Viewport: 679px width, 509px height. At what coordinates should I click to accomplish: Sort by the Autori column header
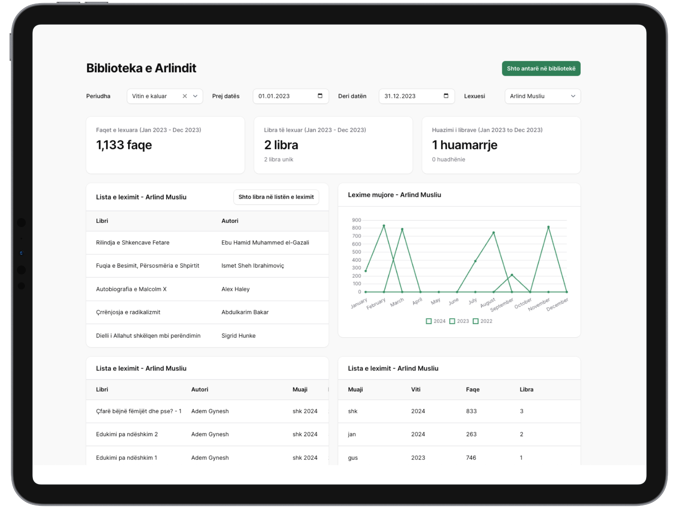point(230,221)
